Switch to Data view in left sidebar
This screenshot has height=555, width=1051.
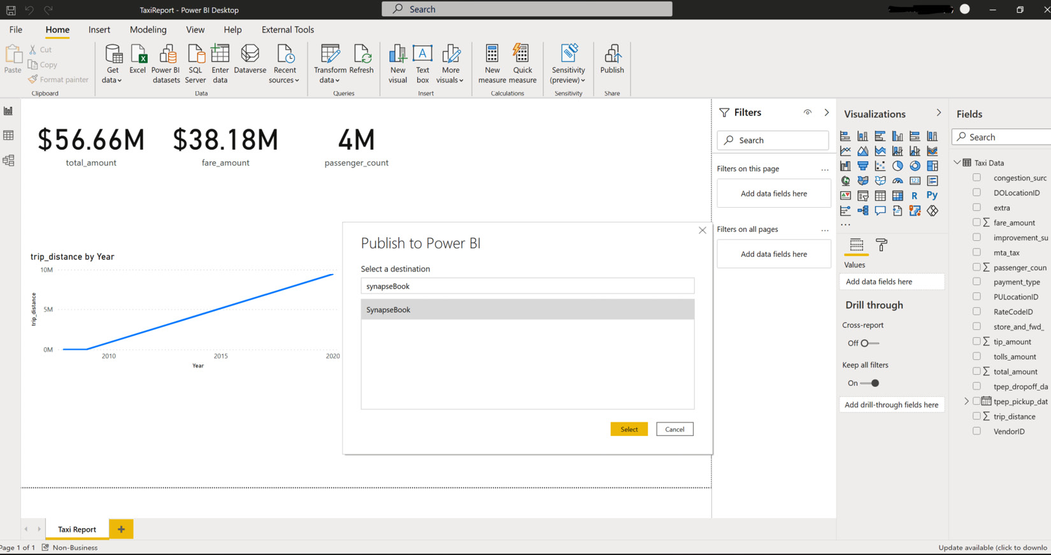(x=8, y=135)
